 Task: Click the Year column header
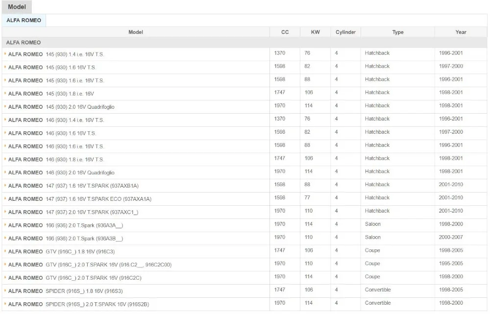[461, 32]
